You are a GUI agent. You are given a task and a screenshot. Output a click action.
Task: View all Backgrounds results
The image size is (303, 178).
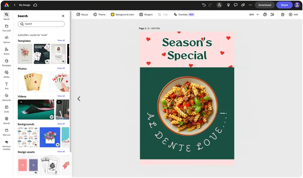point(61,124)
